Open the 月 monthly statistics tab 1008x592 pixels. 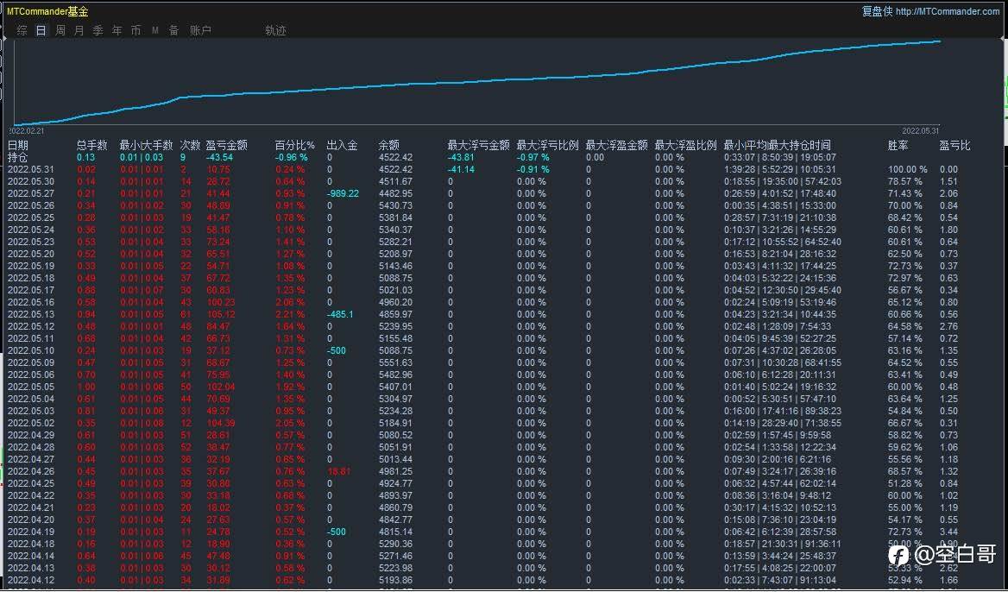(x=79, y=30)
